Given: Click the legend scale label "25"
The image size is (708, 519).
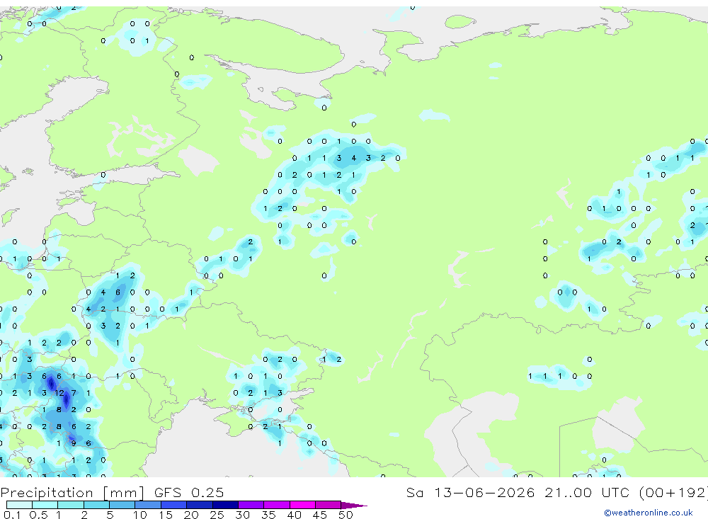Looking at the screenshot, I should coord(217,515).
